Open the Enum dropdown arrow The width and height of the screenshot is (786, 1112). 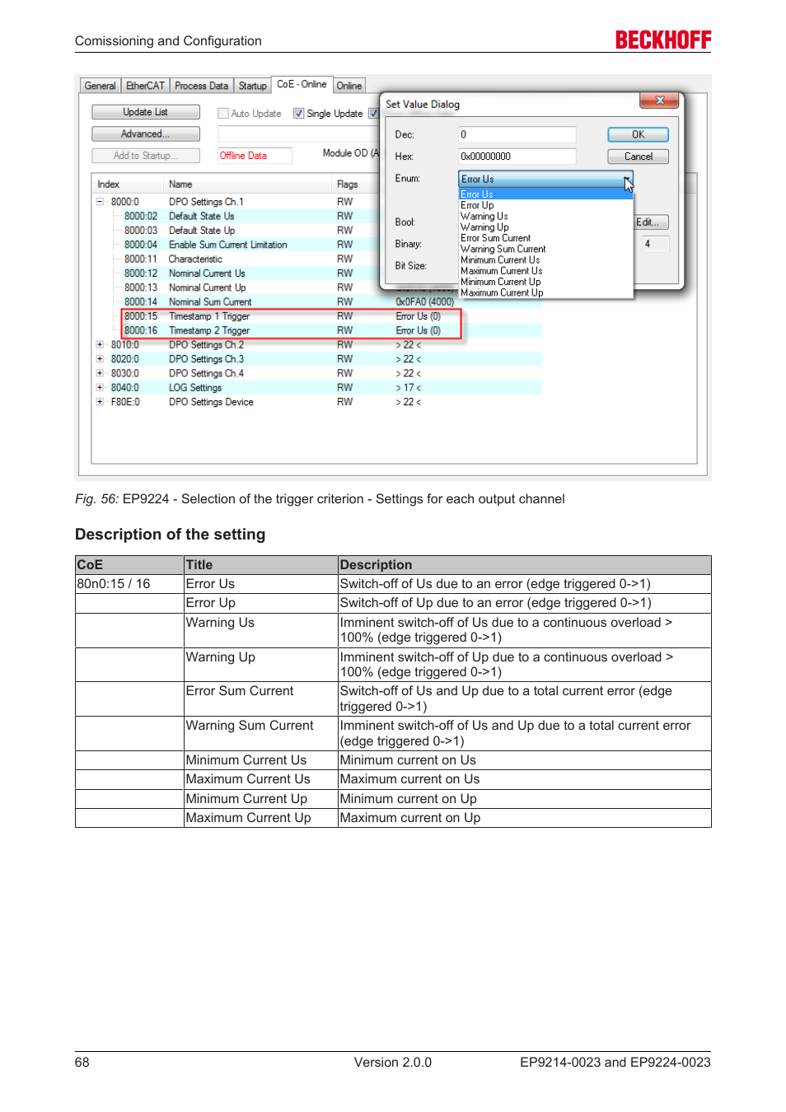pyautogui.click(x=628, y=180)
